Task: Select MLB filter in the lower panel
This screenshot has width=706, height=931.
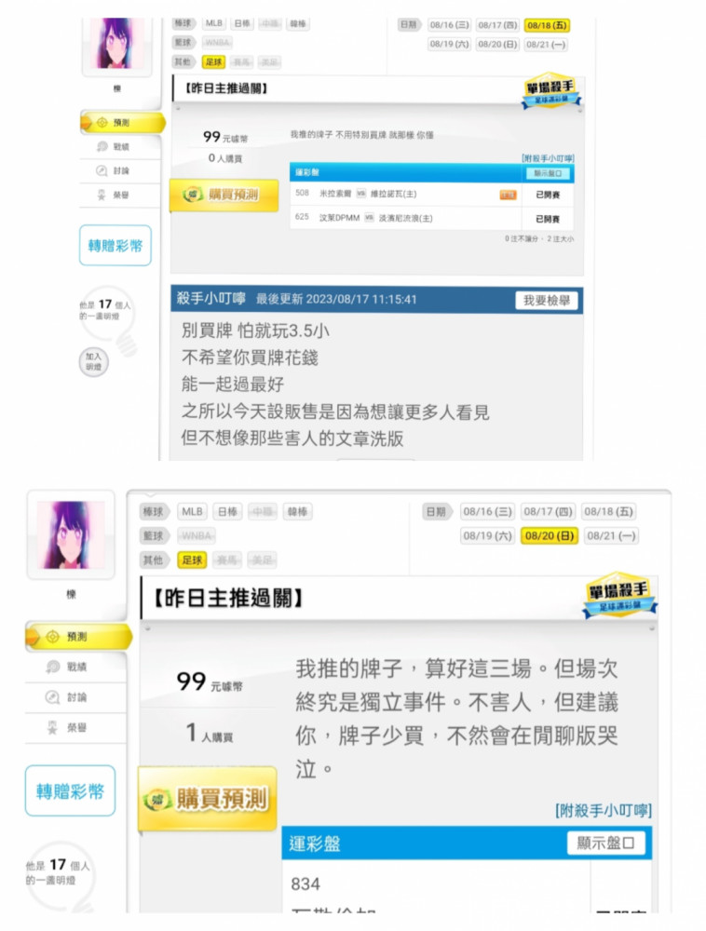Action: tap(192, 511)
